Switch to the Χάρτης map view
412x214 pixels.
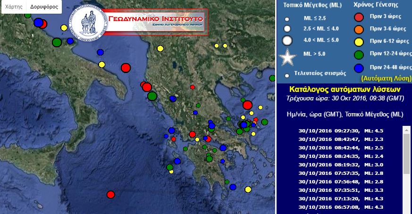coord(14,7)
